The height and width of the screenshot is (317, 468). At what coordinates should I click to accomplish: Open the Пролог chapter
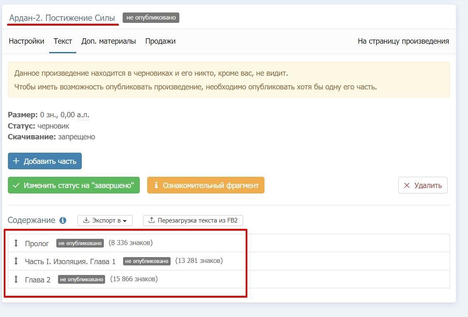pos(37,243)
